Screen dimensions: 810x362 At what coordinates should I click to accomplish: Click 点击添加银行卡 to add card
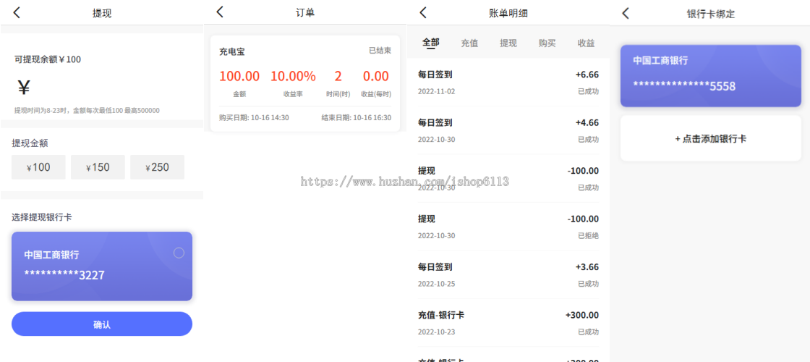711,138
